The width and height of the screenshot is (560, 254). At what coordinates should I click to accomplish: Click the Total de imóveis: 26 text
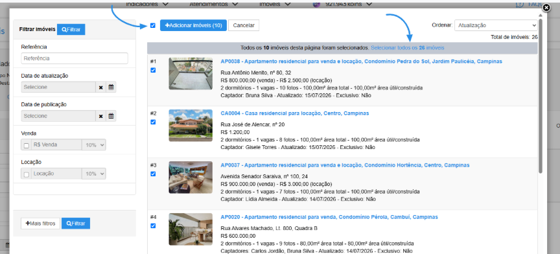[x=514, y=37]
